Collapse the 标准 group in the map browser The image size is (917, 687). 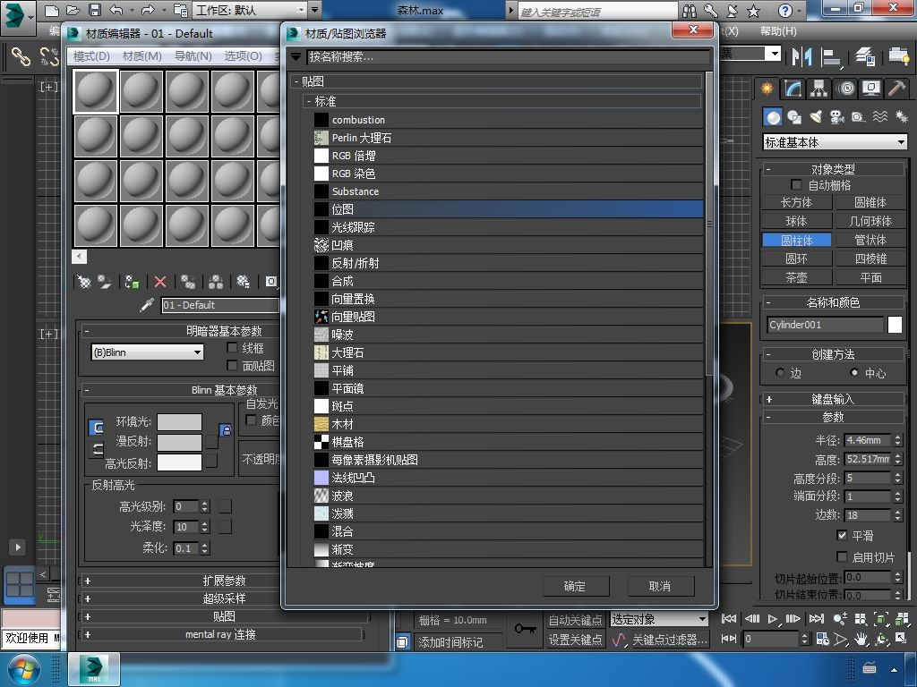(x=309, y=101)
